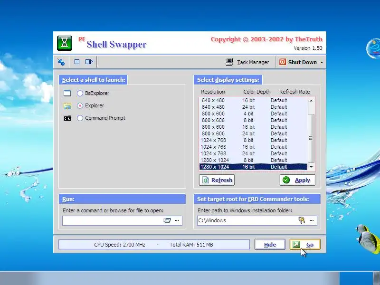Select the Command Prompt radio button

[80, 118]
